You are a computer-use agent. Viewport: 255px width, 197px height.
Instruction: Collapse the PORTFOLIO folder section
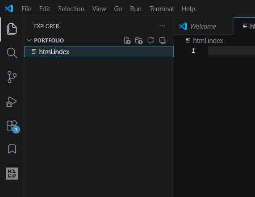click(29, 40)
